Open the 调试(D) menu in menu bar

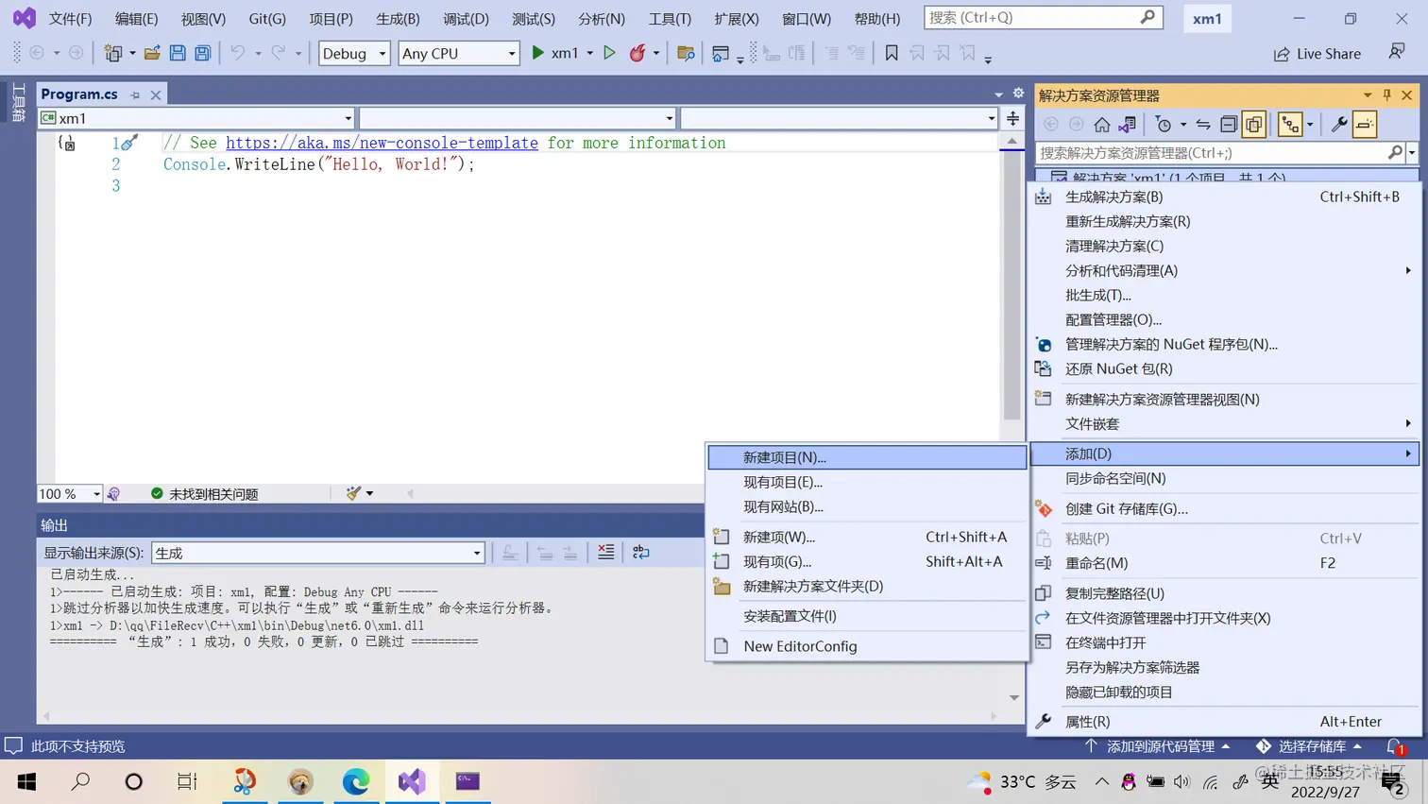[x=466, y=19]
